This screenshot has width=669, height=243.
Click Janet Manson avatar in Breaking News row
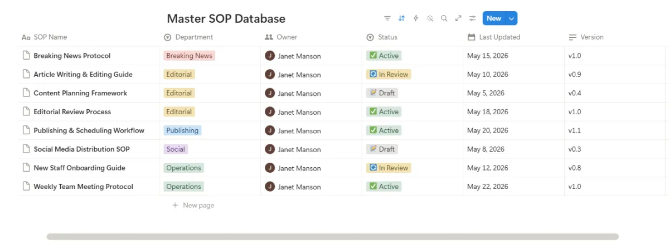click(x=270, y=56)
